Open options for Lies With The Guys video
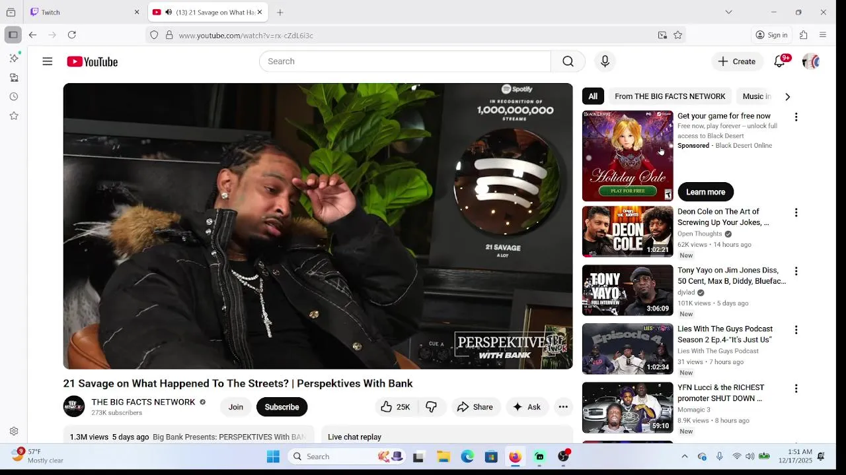 pyautogui.click(x=796, y=330)
